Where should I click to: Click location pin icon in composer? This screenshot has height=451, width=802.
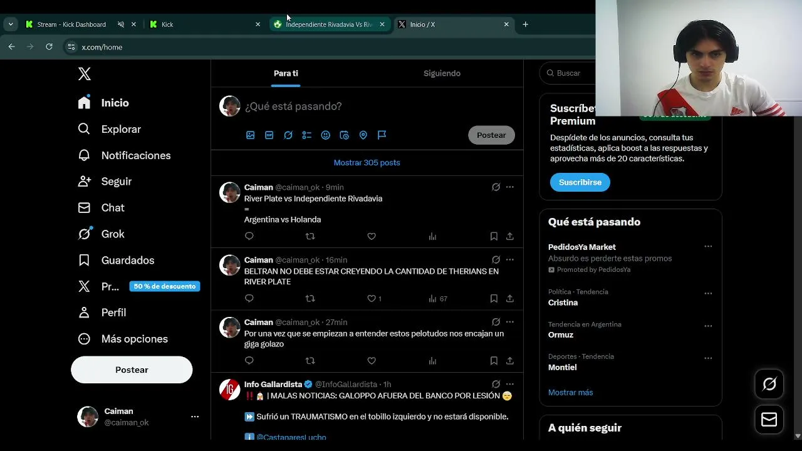point(363,135)
